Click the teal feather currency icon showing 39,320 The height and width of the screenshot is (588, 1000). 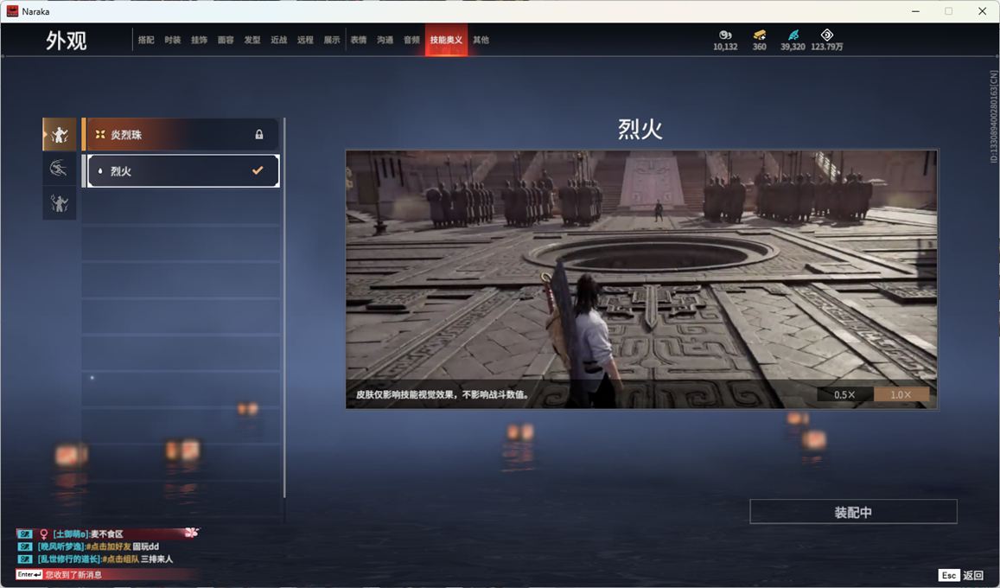[793, 35]
